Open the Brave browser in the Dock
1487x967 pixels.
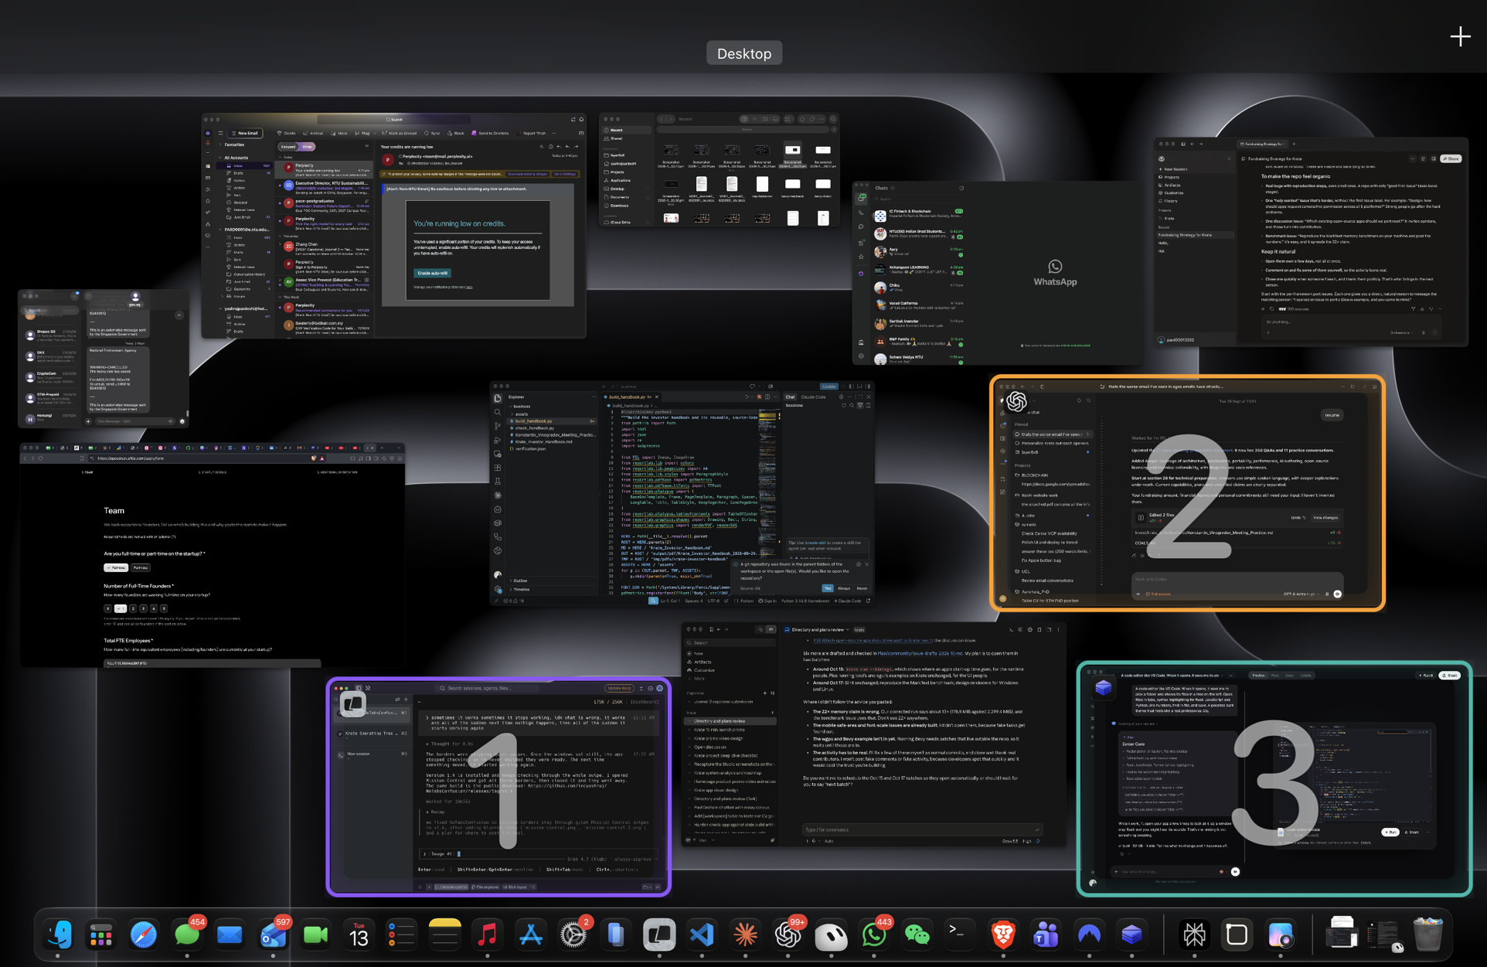point(1002,935)
